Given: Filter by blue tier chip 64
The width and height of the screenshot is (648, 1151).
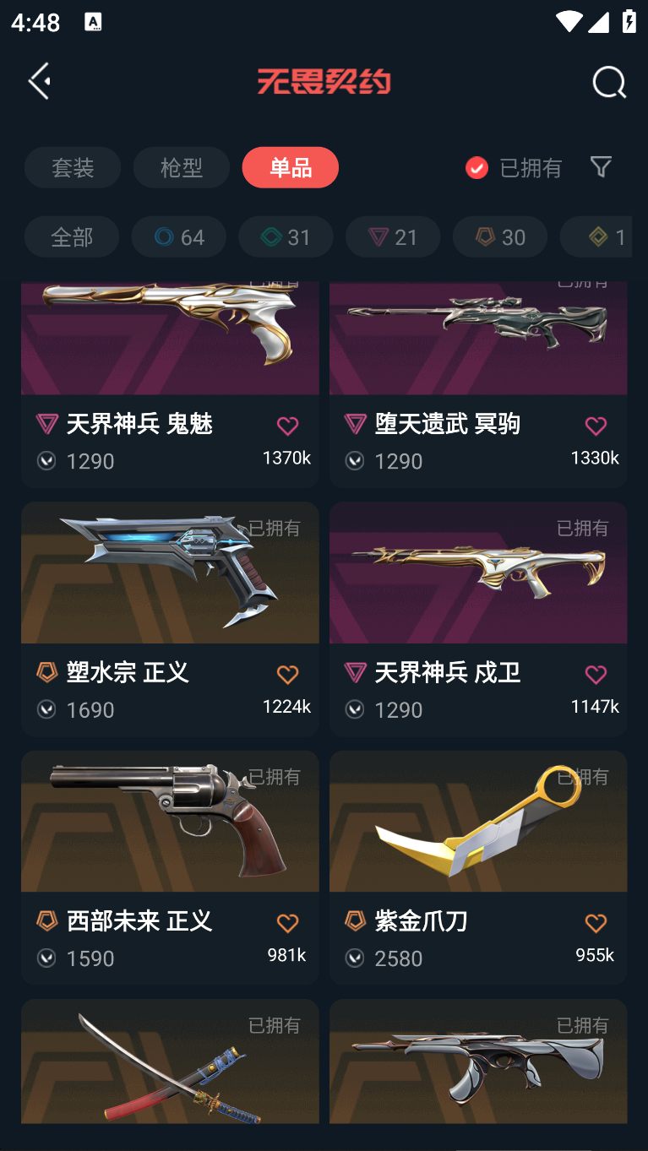Looking at the screenshot, I should [179, 236].
